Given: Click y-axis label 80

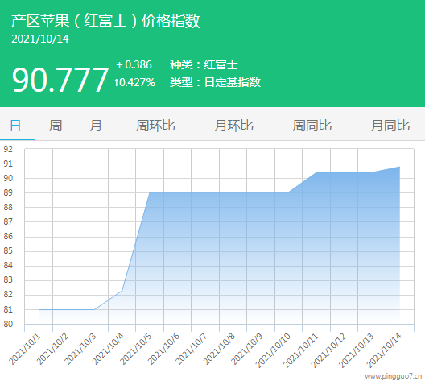Looking at the screenshot, I should [8, 324].
